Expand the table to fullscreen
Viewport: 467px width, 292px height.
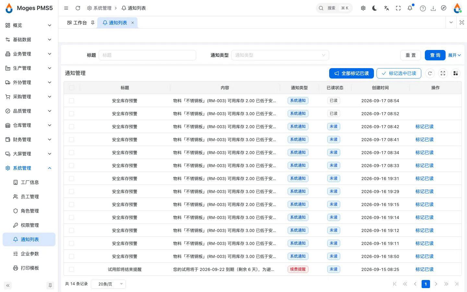[x=443, y=73]
